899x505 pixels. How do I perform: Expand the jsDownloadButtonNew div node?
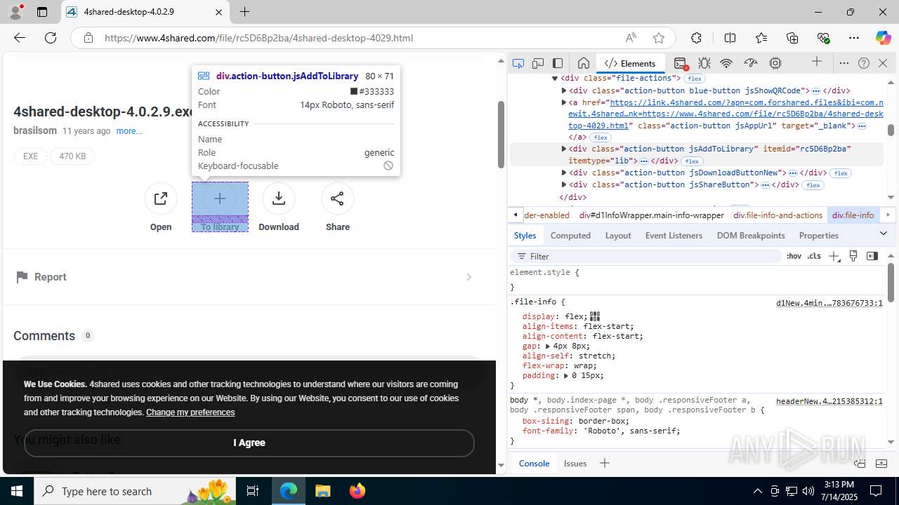click(563, 173)
